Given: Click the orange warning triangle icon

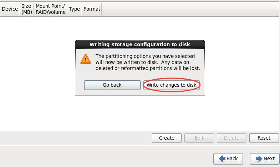Looking at the screenshot, I should pos(86,59).
